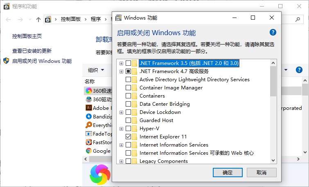Uncheck the Internet Explorer 11 checkbox
The height and width of the screenshot is (187, 309).
tap(129, 136)
